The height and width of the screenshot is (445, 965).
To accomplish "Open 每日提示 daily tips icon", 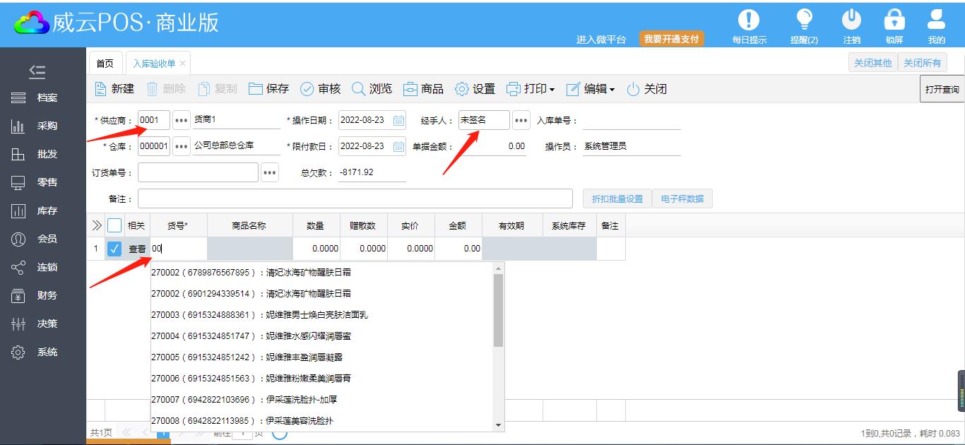I will pyautogui.click(x=749, y=20).
